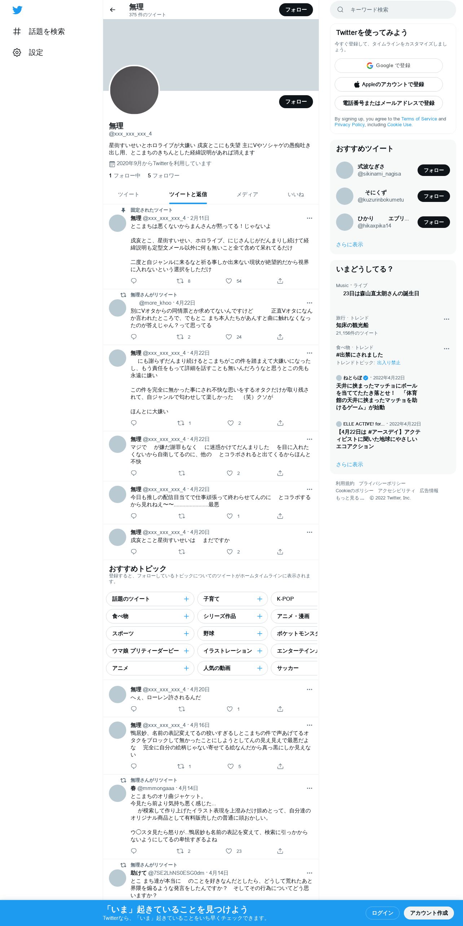Like the @more_khoo tweet with 24 likes
The height and width of the screenshot is (926, 463).
229,337
